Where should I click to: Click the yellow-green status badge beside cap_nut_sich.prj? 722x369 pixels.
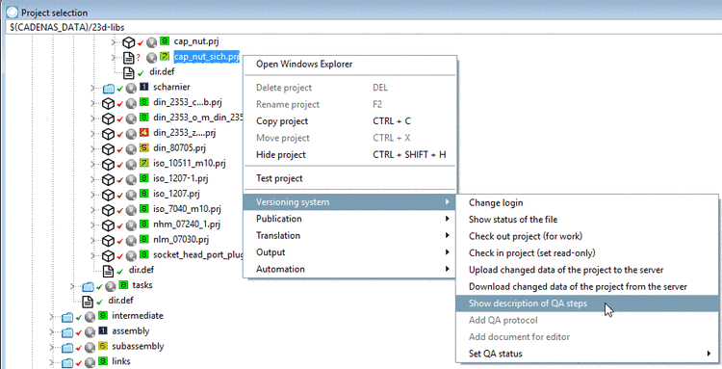[165, 57]
